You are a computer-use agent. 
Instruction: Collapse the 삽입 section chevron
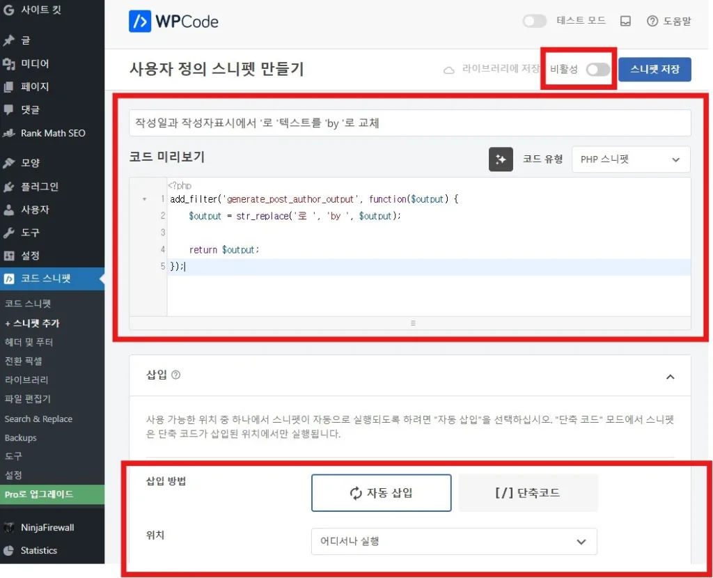[671, 377]
